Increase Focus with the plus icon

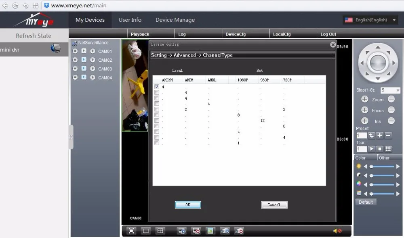[364, 110]
